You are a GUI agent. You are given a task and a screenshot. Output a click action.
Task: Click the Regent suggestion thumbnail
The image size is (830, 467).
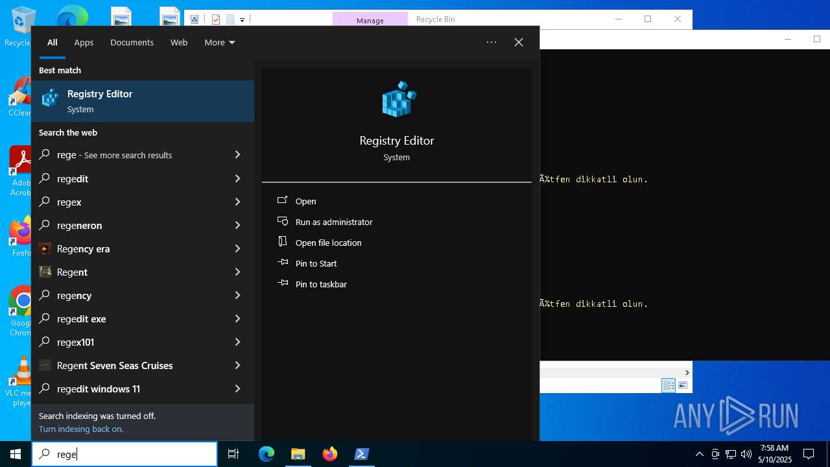[45, 272]
